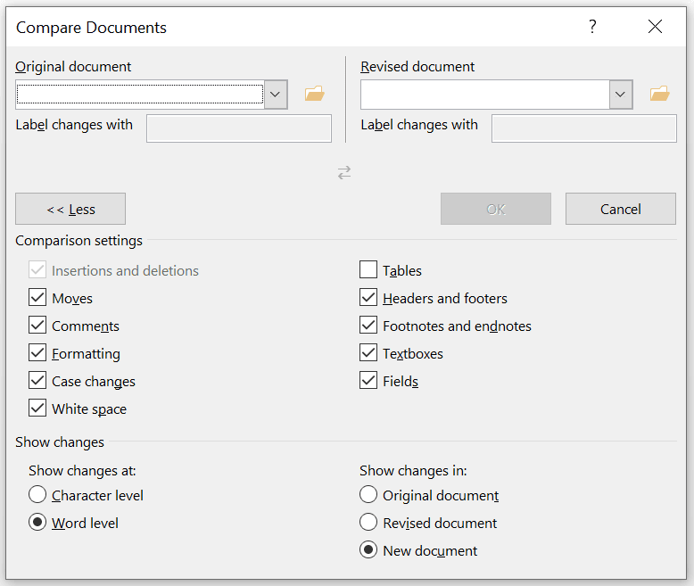Open the help question mark
Screen dimensions: 694x586
click(x=592, y=27)
